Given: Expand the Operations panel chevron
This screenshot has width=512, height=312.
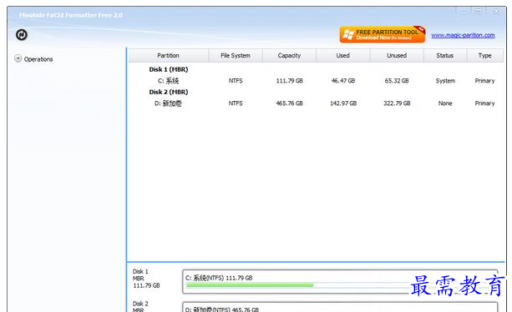Looking at the screenshot, I should (18, 58).
